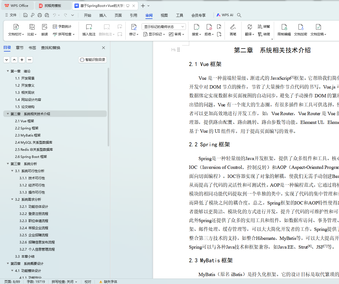
Task: Open the 显示标记 dropdown
Action: coord(154,34)
